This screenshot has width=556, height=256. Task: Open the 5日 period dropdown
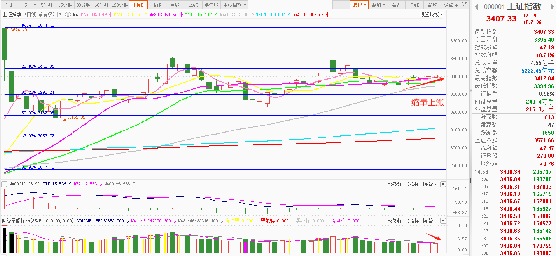tap(30, 5)
